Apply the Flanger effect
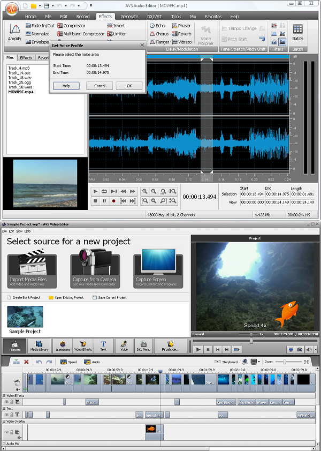321x451 pixels. tap(159, 42)
